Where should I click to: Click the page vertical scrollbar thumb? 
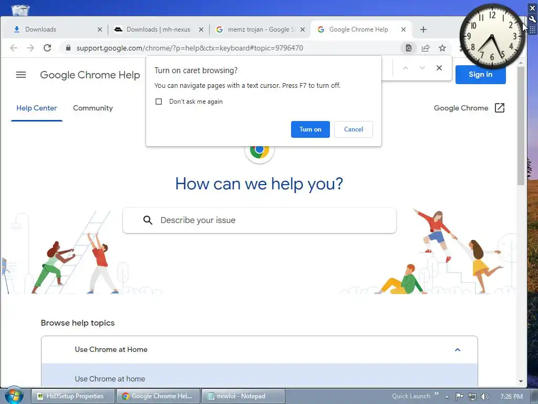click(521, 126)
